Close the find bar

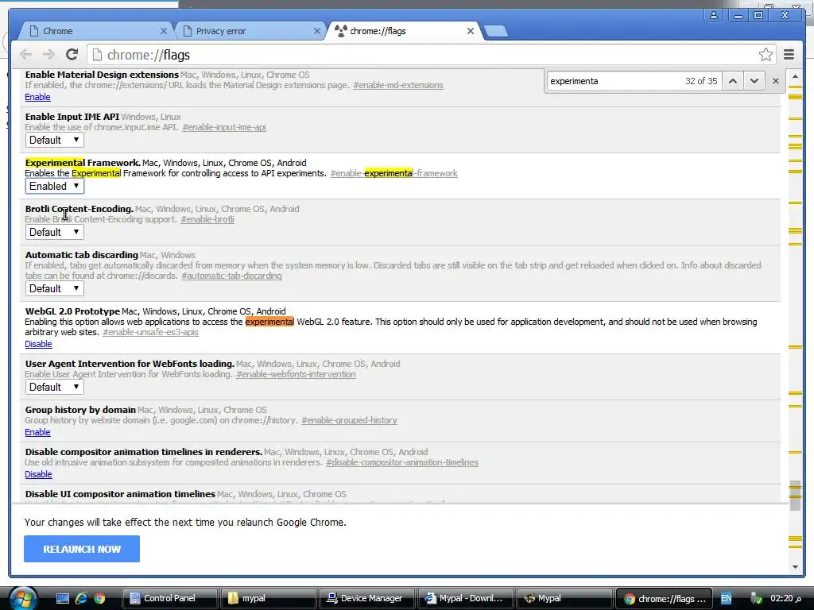tap(776, 81)
